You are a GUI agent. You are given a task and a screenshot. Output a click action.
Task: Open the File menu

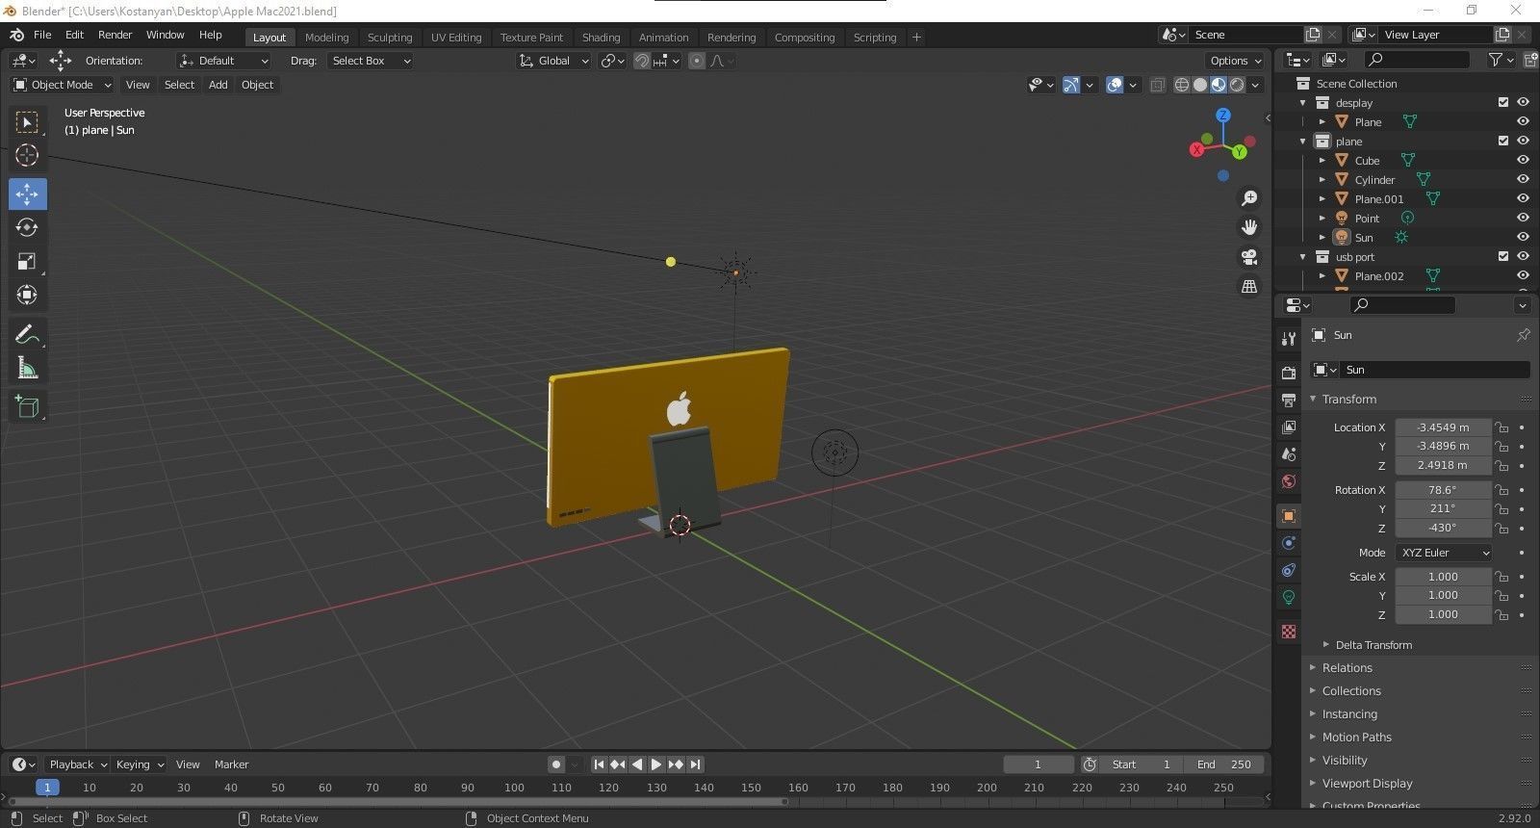42,35
